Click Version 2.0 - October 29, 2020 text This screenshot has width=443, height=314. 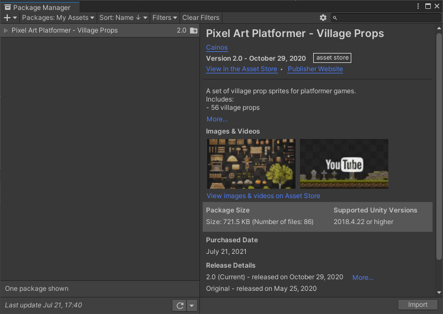coord(256,58)
